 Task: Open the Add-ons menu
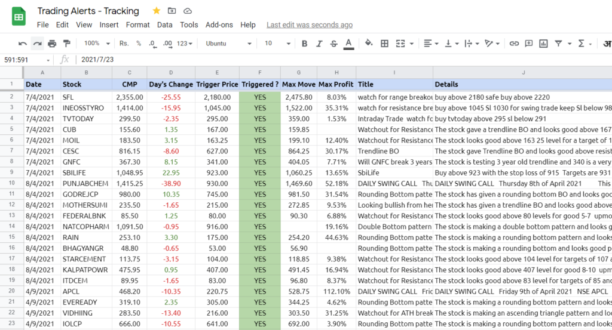click(x=219, y=25)
